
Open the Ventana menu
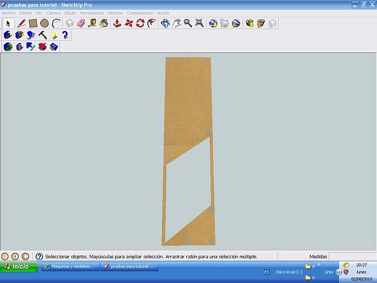115,13
